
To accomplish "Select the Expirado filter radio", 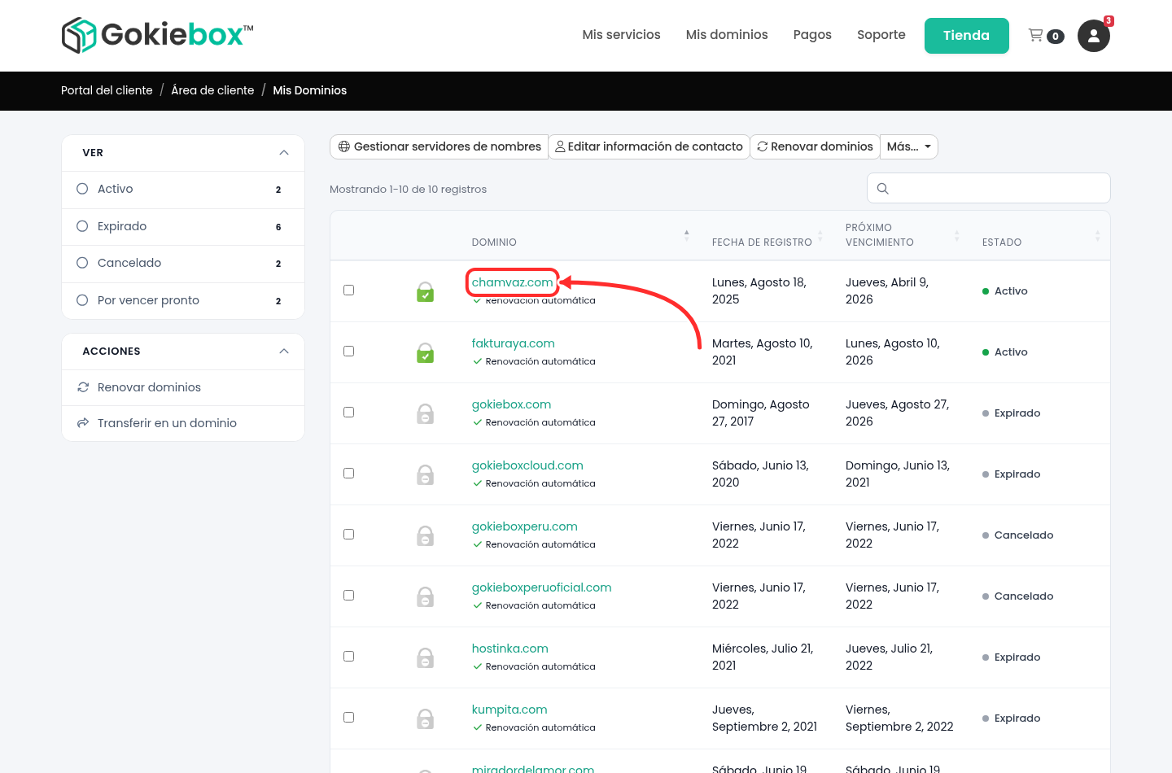I will point(82,226).
